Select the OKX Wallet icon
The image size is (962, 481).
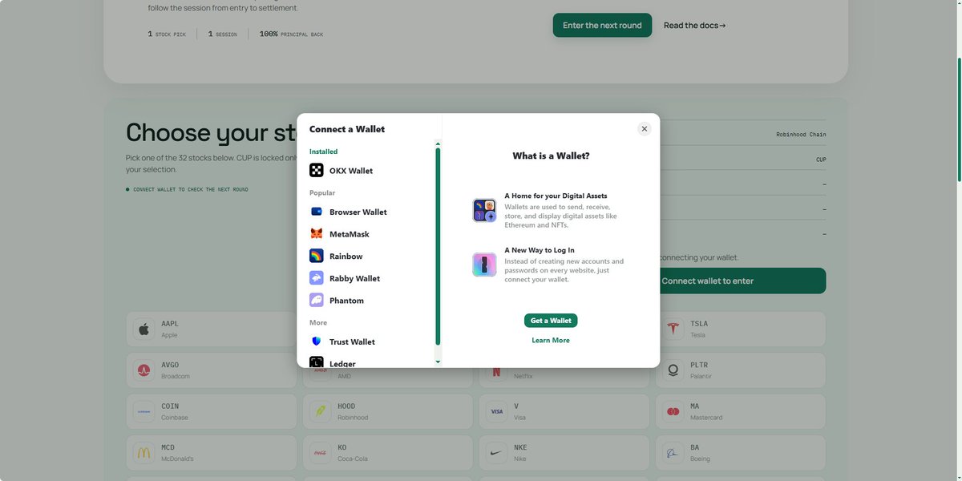point(317,171)
